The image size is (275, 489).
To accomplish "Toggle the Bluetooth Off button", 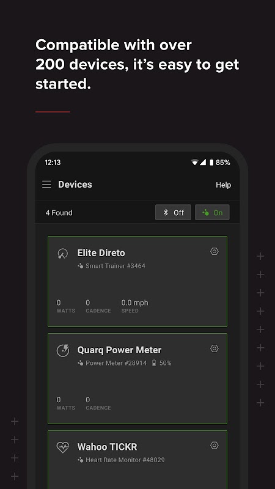I will tap(173, 212).
